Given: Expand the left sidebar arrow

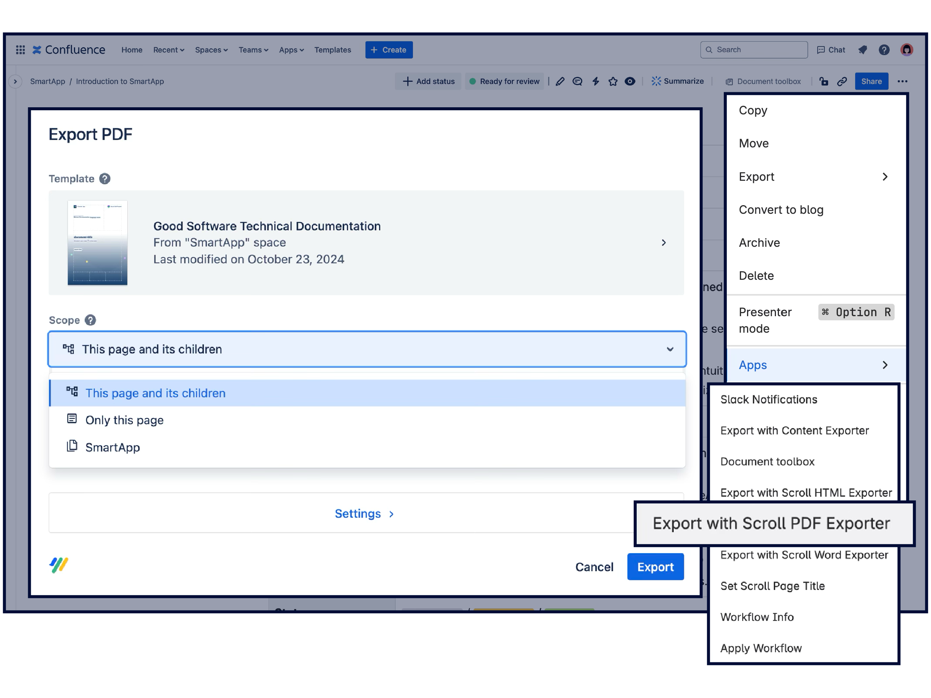Looking at the screenshot, I should pyautogui.click(x=15, y=81).
